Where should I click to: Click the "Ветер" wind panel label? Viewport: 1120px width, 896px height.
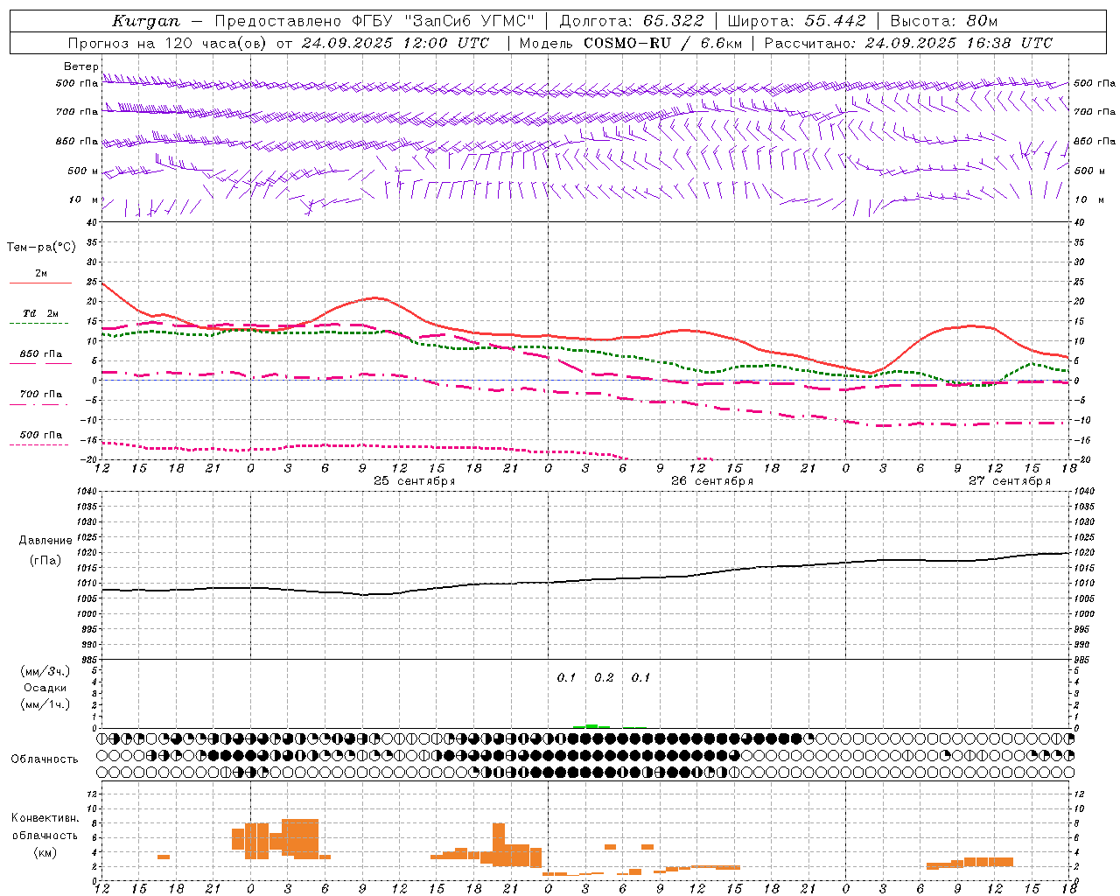click(81, 66)
